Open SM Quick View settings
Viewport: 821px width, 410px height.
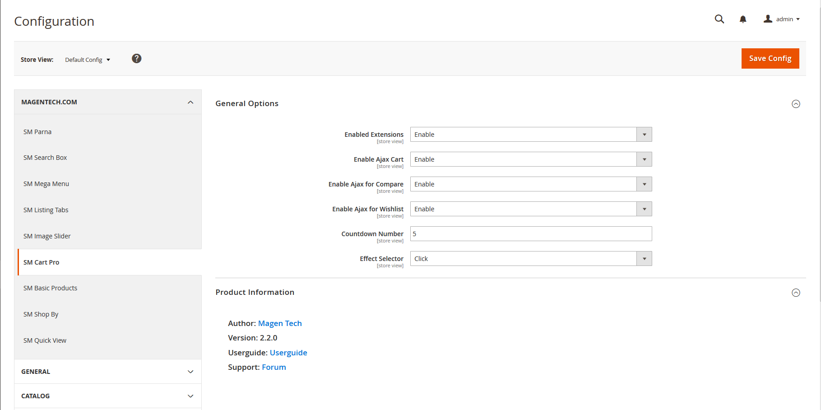(45, 340)
